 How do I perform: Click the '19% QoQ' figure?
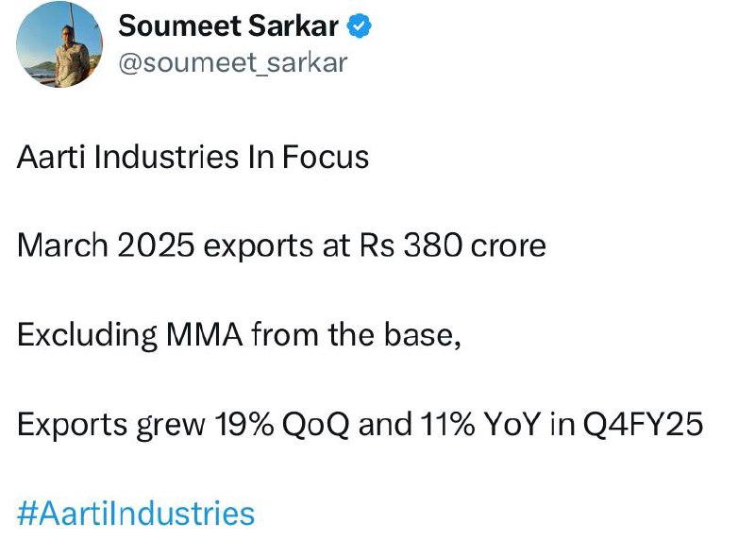281,425
